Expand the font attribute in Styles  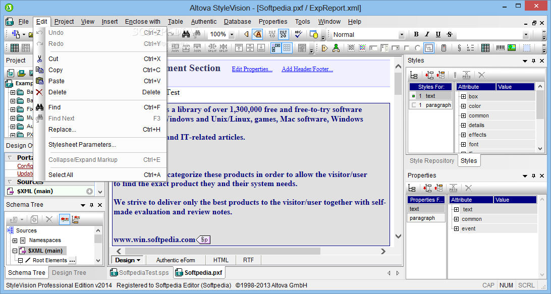[x=463, y=144]
